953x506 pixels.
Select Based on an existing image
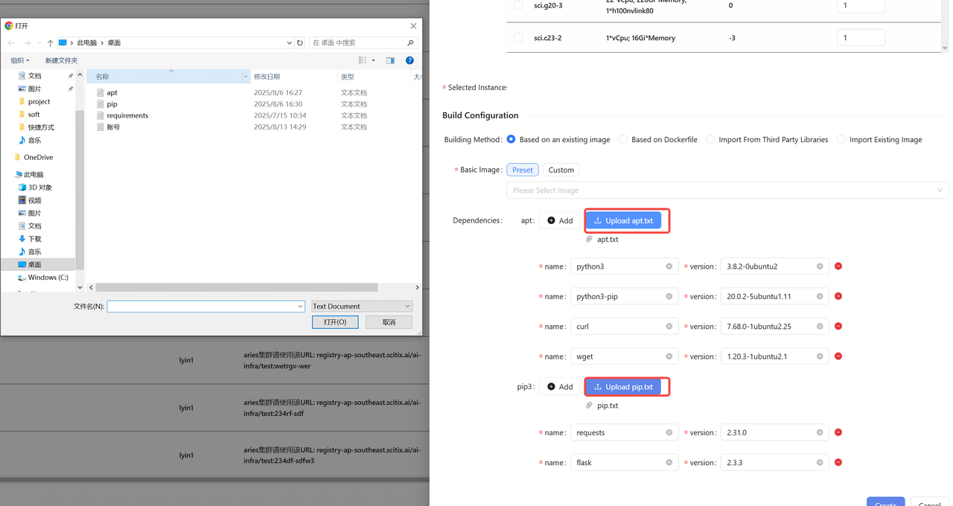(x=511, y=139)
